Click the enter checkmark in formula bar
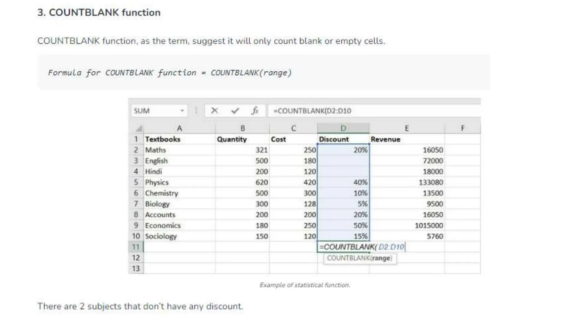 click(235, 111)
